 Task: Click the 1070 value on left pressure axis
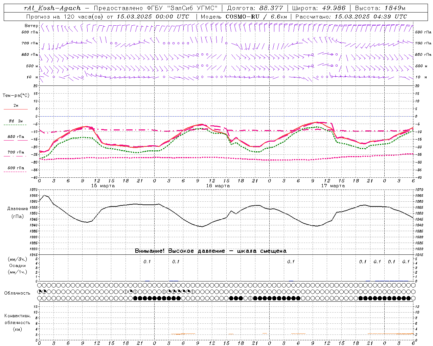34,190
